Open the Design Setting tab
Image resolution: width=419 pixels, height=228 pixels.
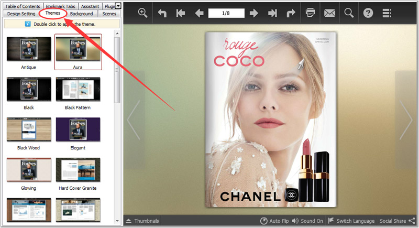[x=21, y=14]
